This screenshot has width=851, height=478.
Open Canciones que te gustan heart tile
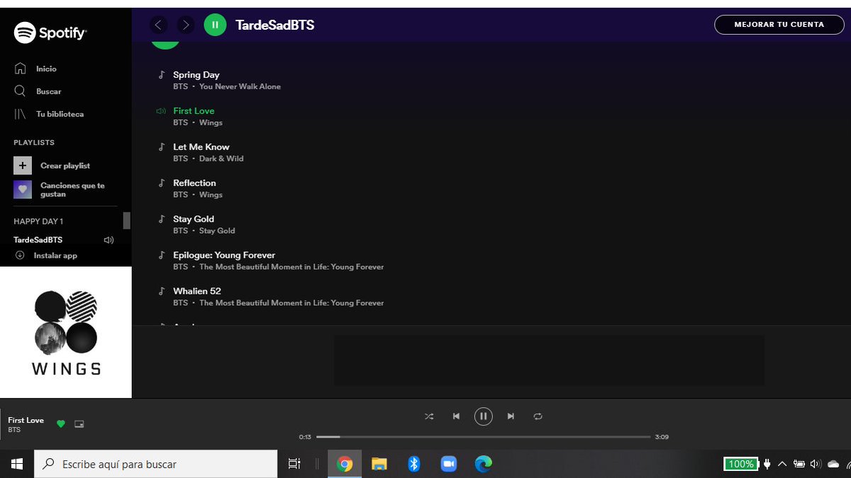coord(23,190)
